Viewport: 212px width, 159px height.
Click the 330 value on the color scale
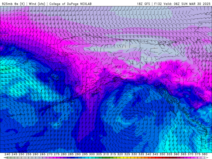134,154
